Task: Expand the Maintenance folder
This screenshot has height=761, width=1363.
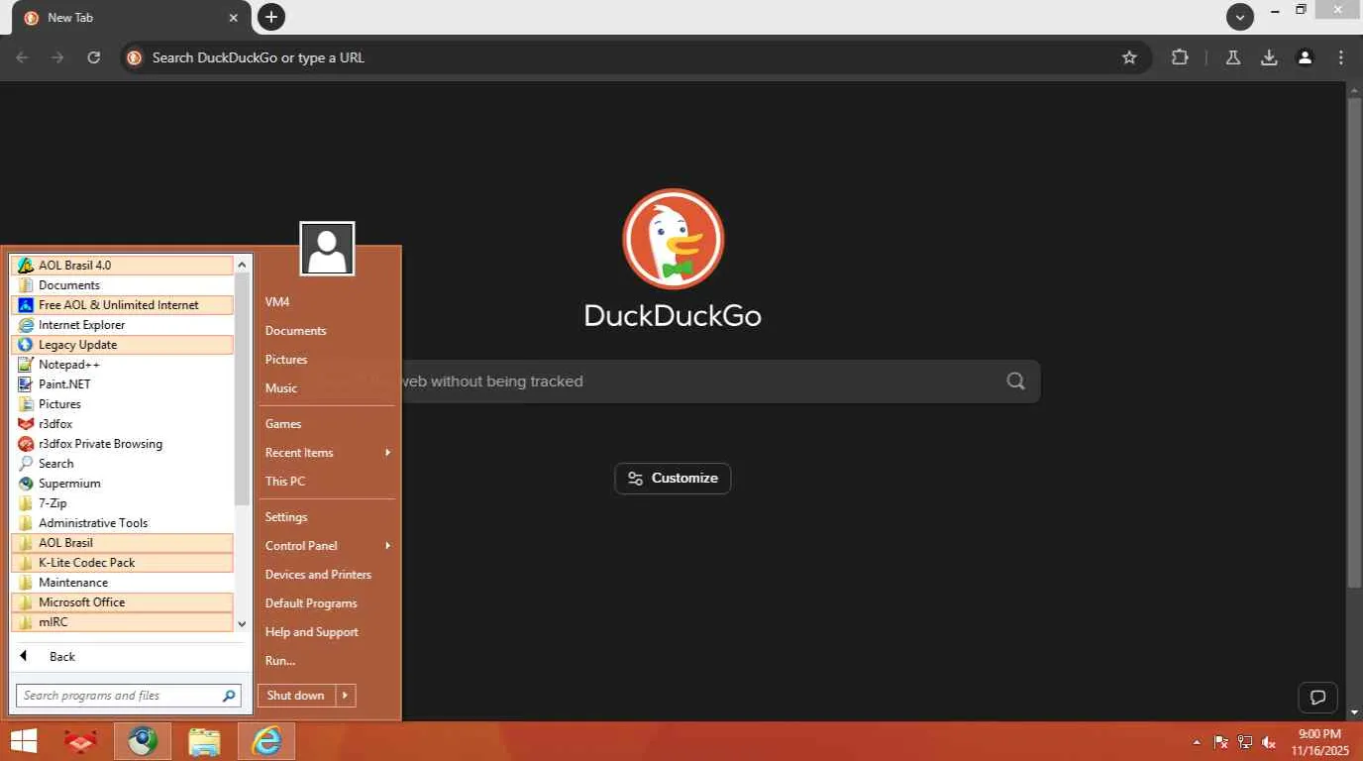Action: (122, 583)
